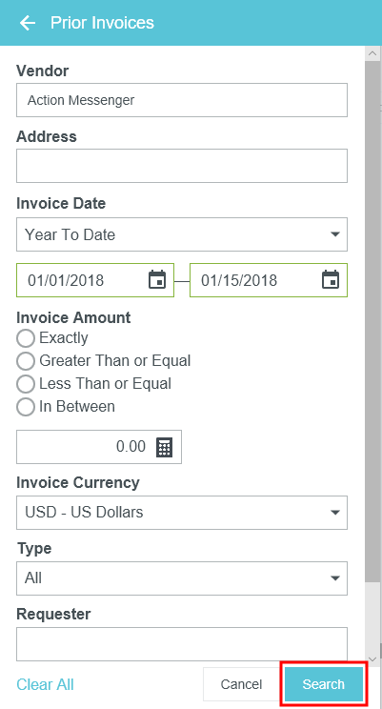
Task: Click the Vendor field with Action Messenger
Action: pyautogui.click(x=182, y=100)
